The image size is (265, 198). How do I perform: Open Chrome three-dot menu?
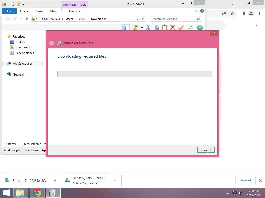(x=259, y=13)
